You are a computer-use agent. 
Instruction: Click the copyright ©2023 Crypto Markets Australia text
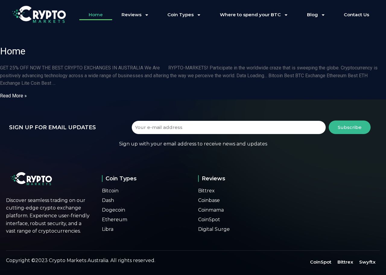tap(81, 261)
